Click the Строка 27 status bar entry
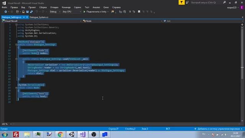245x138 pixels. (113, 129)
